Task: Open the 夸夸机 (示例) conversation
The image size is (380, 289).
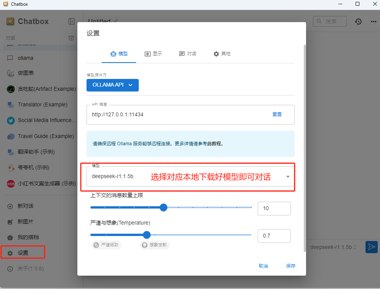Action: [41, 168]
